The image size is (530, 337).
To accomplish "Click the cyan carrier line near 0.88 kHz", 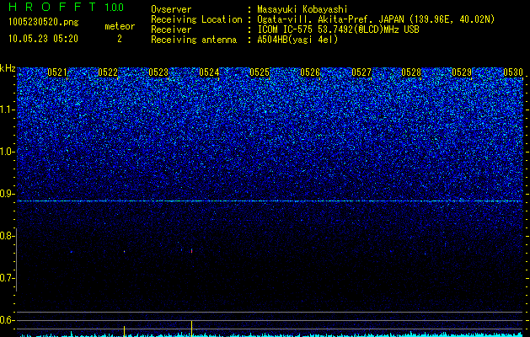I will point(270,201).
